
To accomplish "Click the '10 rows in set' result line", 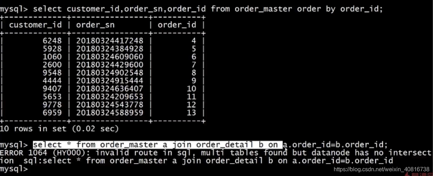I will pos(59,129).
